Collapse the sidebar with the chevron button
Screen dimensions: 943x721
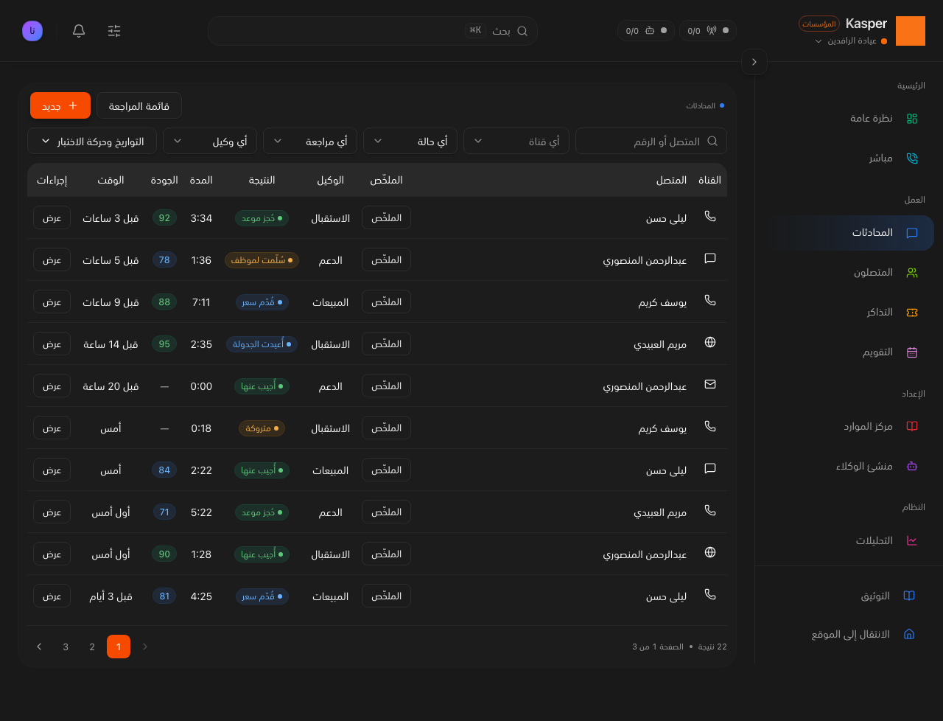[754, 62]
